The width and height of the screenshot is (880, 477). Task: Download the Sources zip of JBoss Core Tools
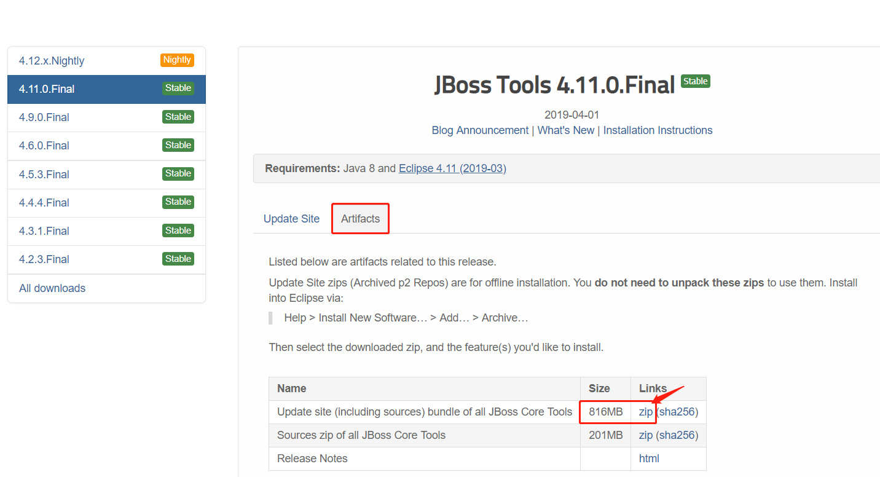tap(646, 435)
